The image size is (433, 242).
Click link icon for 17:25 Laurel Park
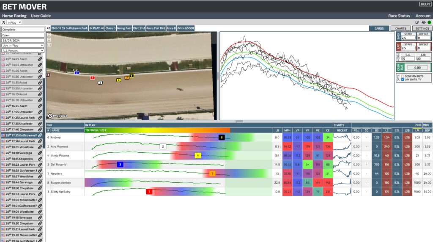[40, 118]
